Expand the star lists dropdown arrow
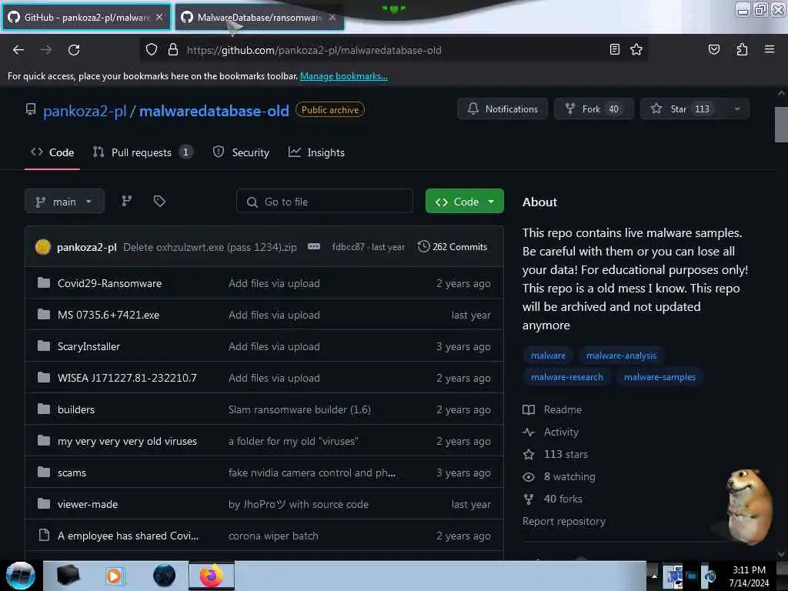Screen dimensions: 788x591 coord(737,109)
